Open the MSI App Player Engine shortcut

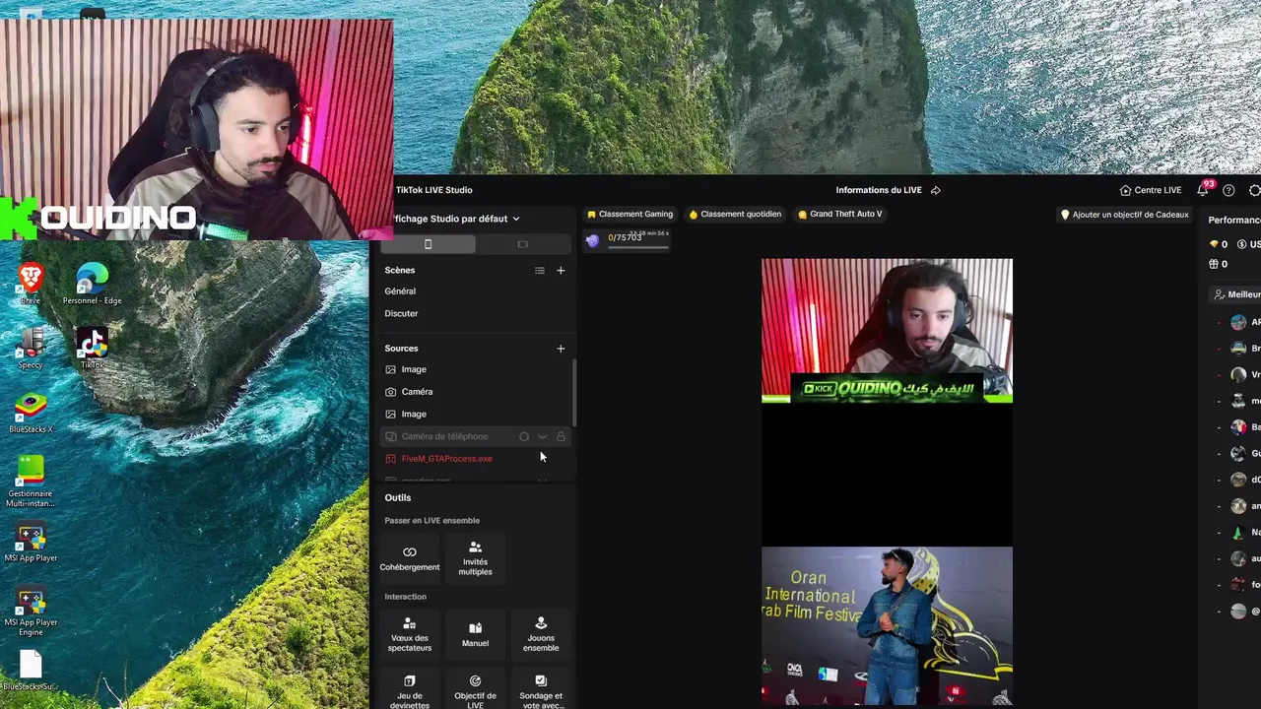[31, 612]
